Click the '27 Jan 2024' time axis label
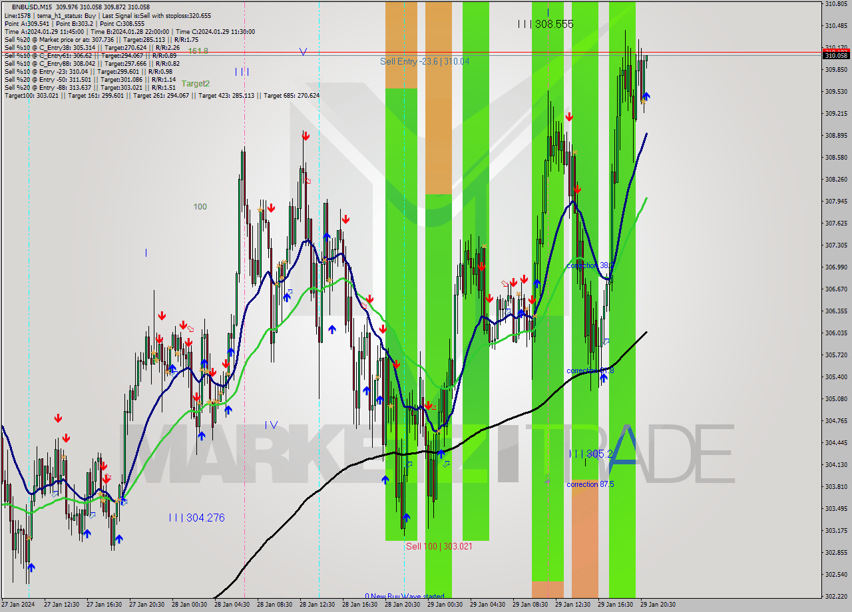The image size is (852, 612). coord(17,605)
